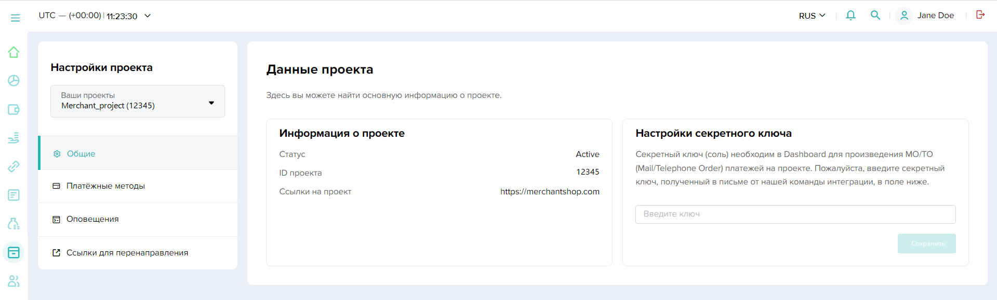
Task: Open the Платёжные методы section
Action: pos(105,186)
